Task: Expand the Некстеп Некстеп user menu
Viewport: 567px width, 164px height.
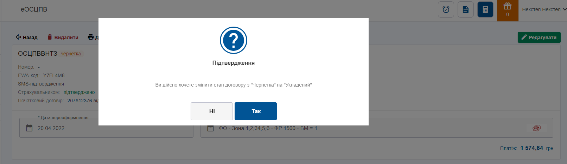Action: tap(544, 9)
